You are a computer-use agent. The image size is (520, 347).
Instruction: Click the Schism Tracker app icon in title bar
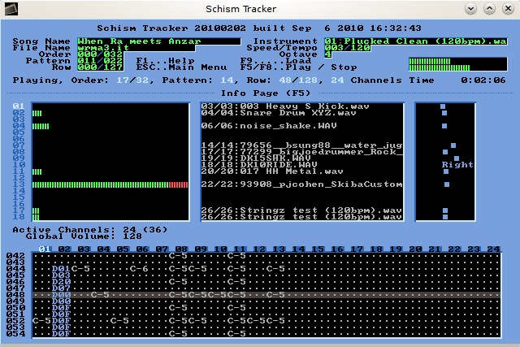click(11, 9)
